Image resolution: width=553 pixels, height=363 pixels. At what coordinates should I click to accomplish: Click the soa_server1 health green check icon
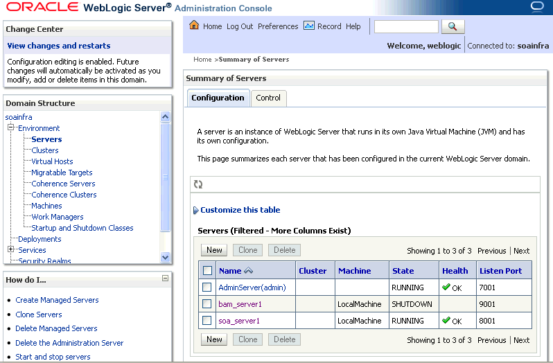(446, 320)
